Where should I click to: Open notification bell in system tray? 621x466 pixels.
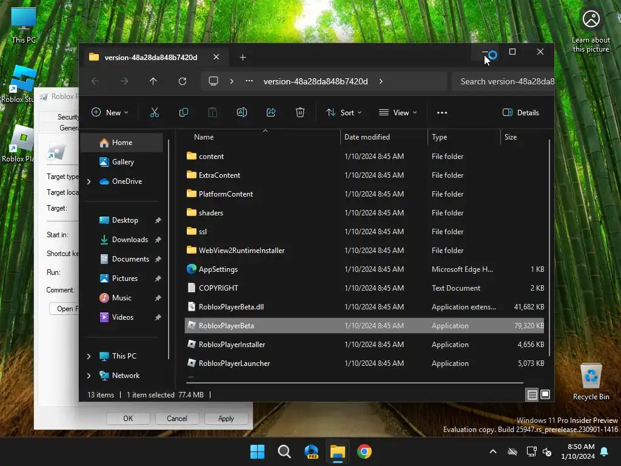pyautogui.click(x=605, y=451)
